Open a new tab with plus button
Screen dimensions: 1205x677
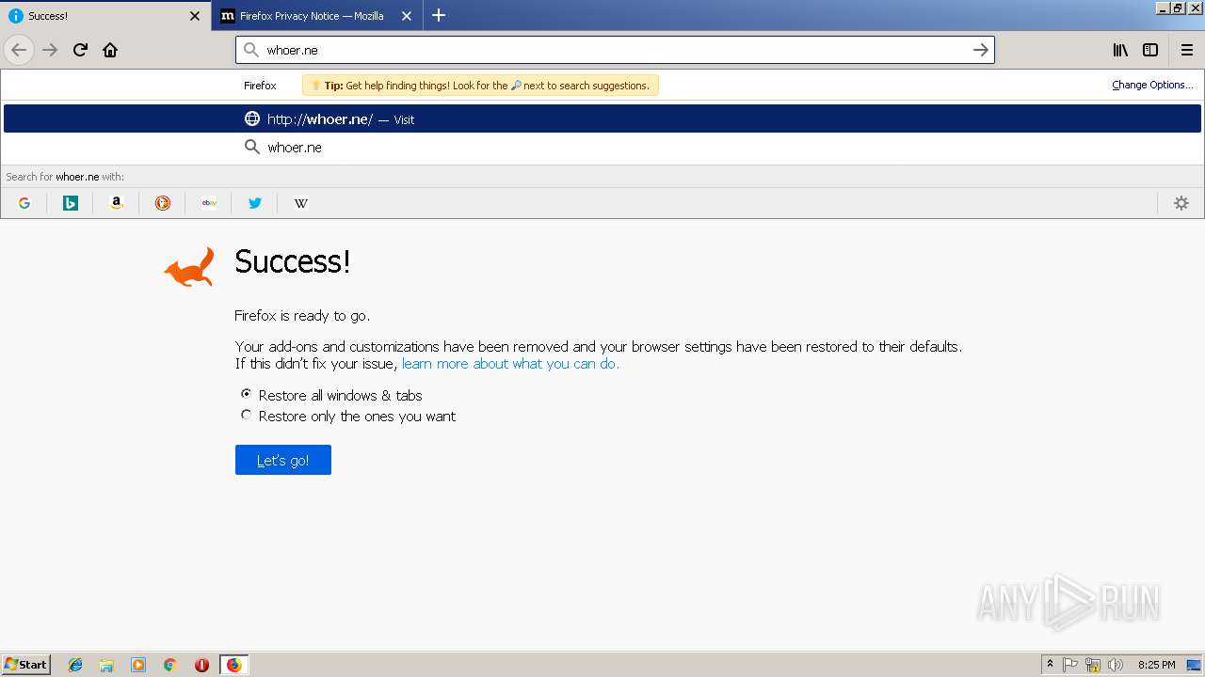tap(439, 15)
